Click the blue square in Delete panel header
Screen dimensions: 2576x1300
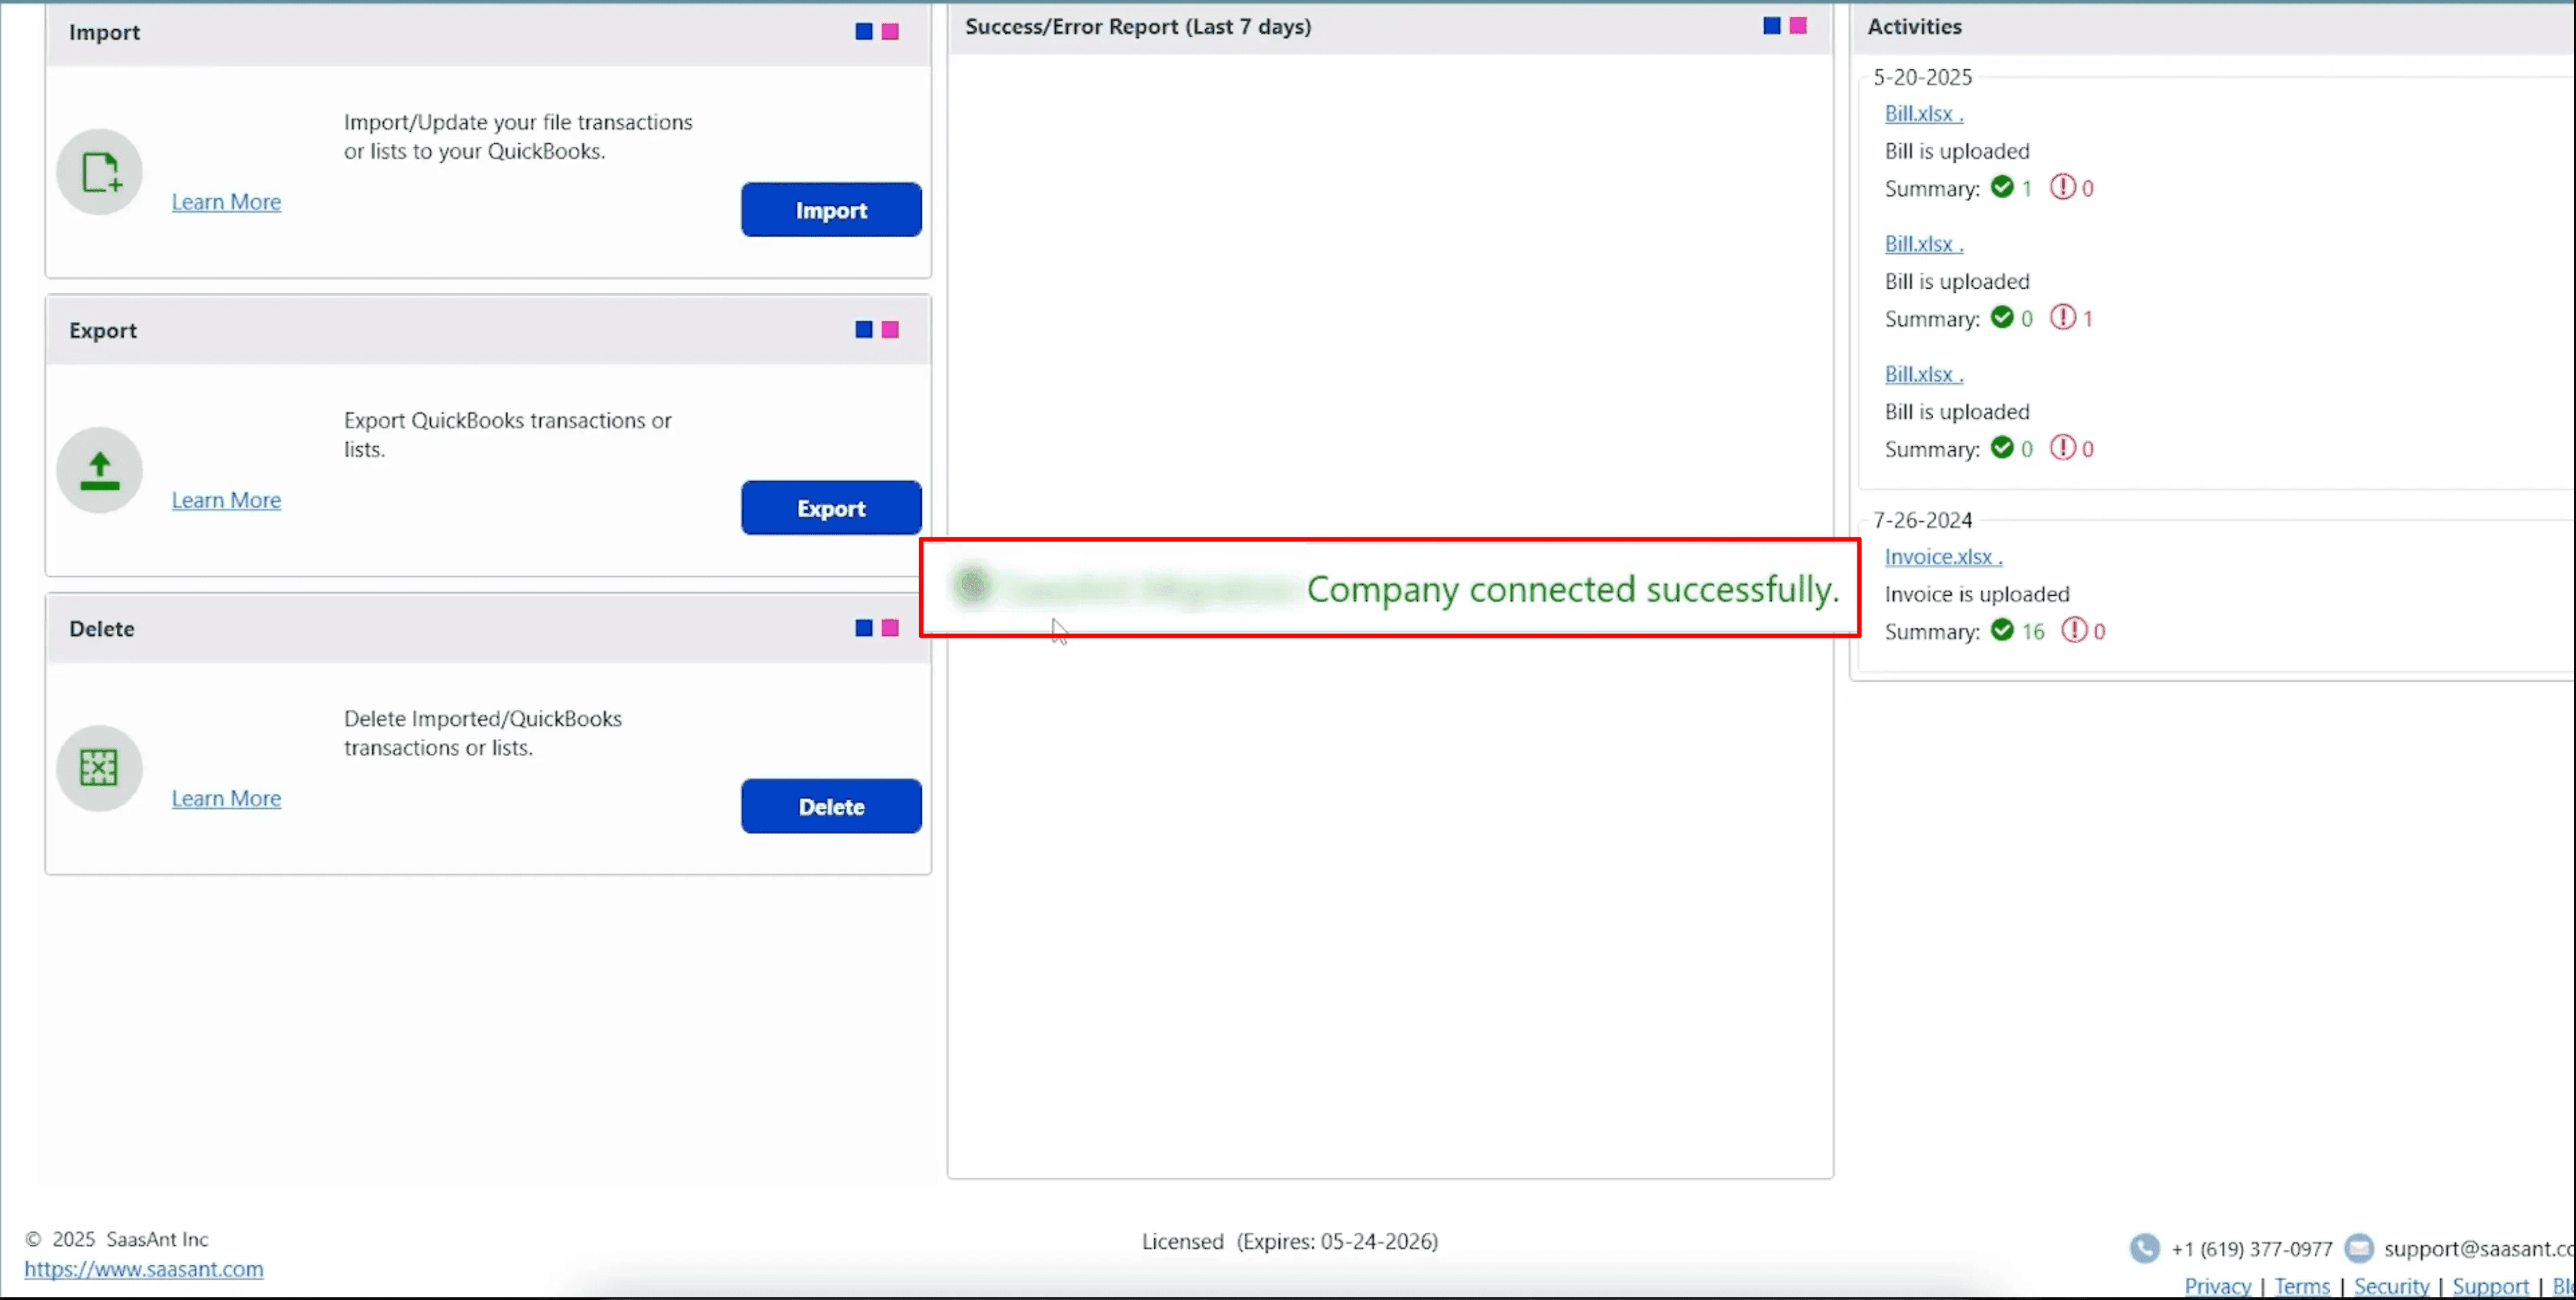864,628
